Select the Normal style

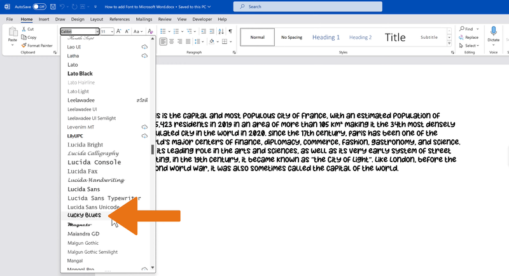click(258, 37)
